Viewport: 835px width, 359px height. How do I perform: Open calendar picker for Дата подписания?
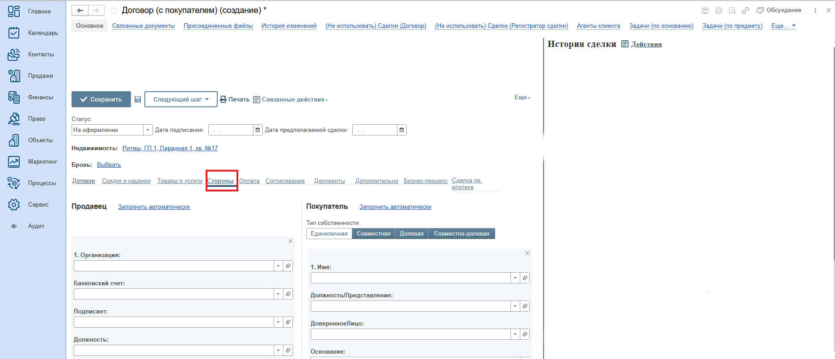(257, 130)
